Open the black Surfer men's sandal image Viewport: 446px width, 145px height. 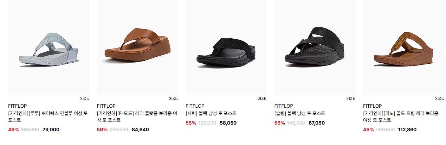(226, 48)
